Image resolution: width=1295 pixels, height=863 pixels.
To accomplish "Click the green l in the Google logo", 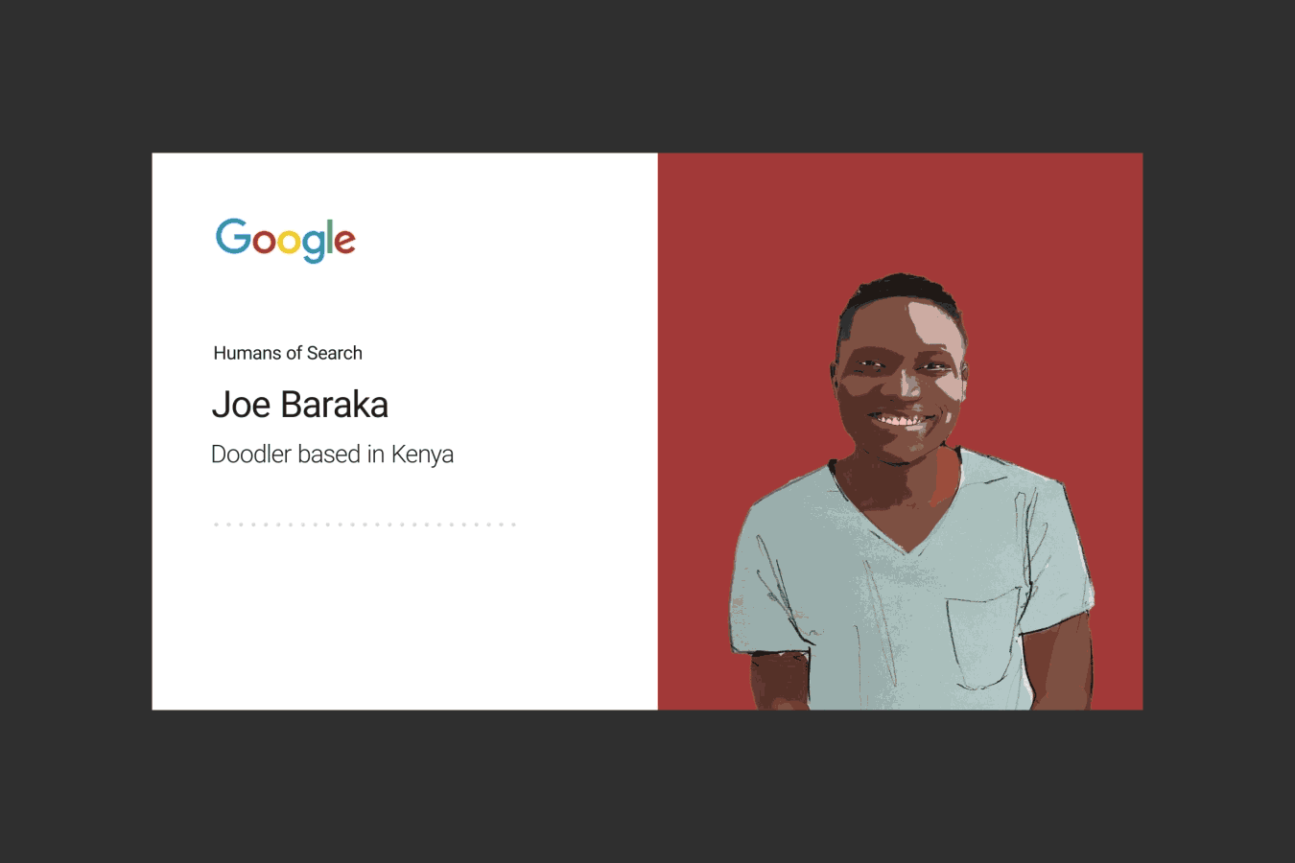I will coord(329,236).
